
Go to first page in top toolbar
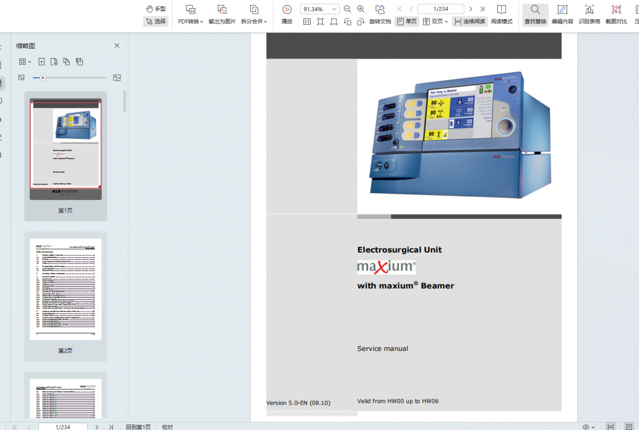(399, 9)
